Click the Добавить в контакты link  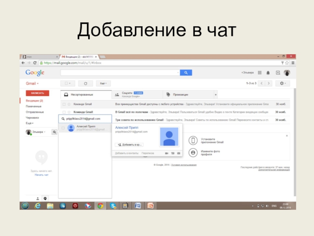[x=126, y=153]
